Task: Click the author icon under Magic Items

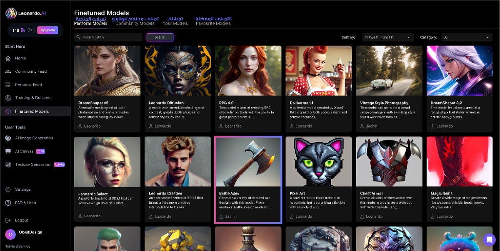Action: click(x=433, y=217)
